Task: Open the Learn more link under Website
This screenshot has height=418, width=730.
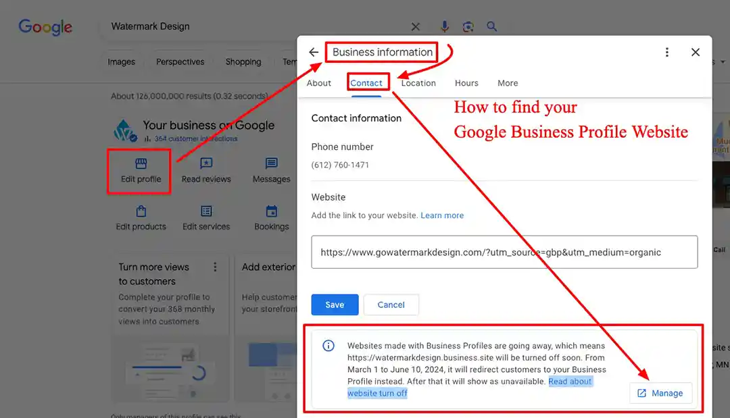Action: (x=442, y=215)
